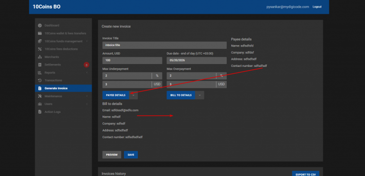Open the Bill To Details dropdown arrow
Screen dimensions: 365x176
click(200, 95)
